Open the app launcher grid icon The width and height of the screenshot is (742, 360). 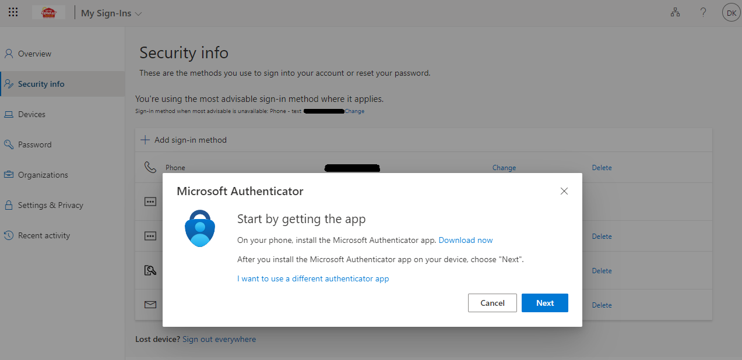13,12
